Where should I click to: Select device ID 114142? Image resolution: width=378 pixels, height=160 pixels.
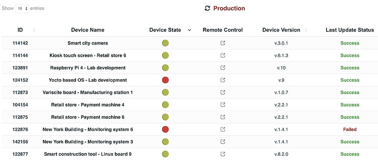20,43
